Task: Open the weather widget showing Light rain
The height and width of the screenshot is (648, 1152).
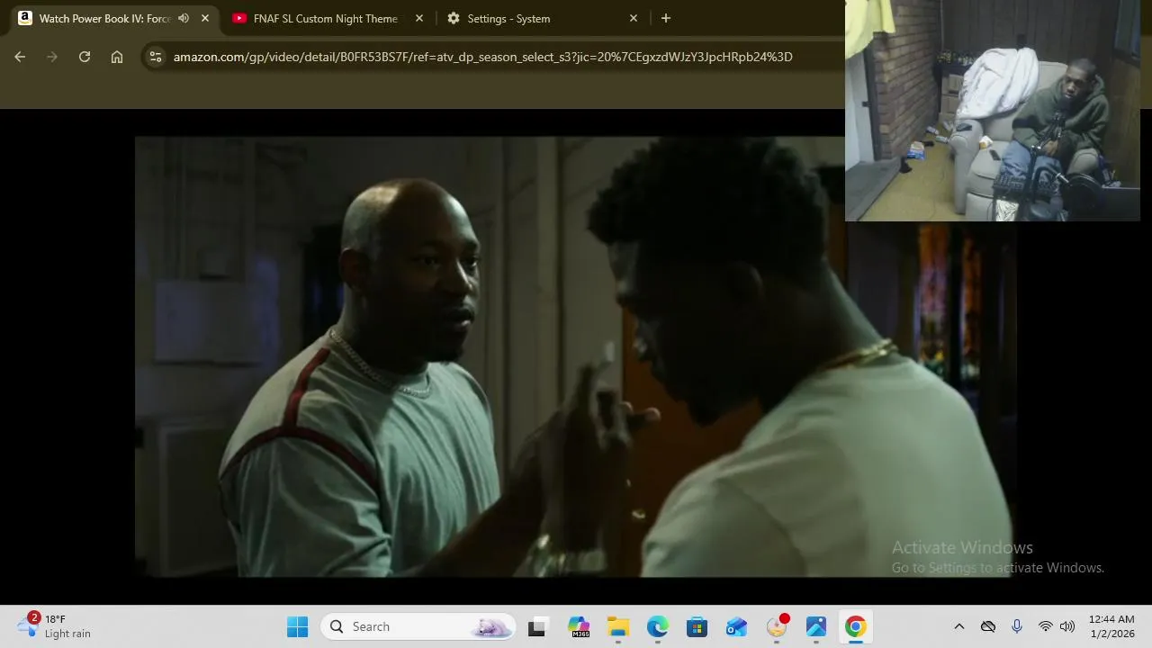Action: click(x=56, y=626)
